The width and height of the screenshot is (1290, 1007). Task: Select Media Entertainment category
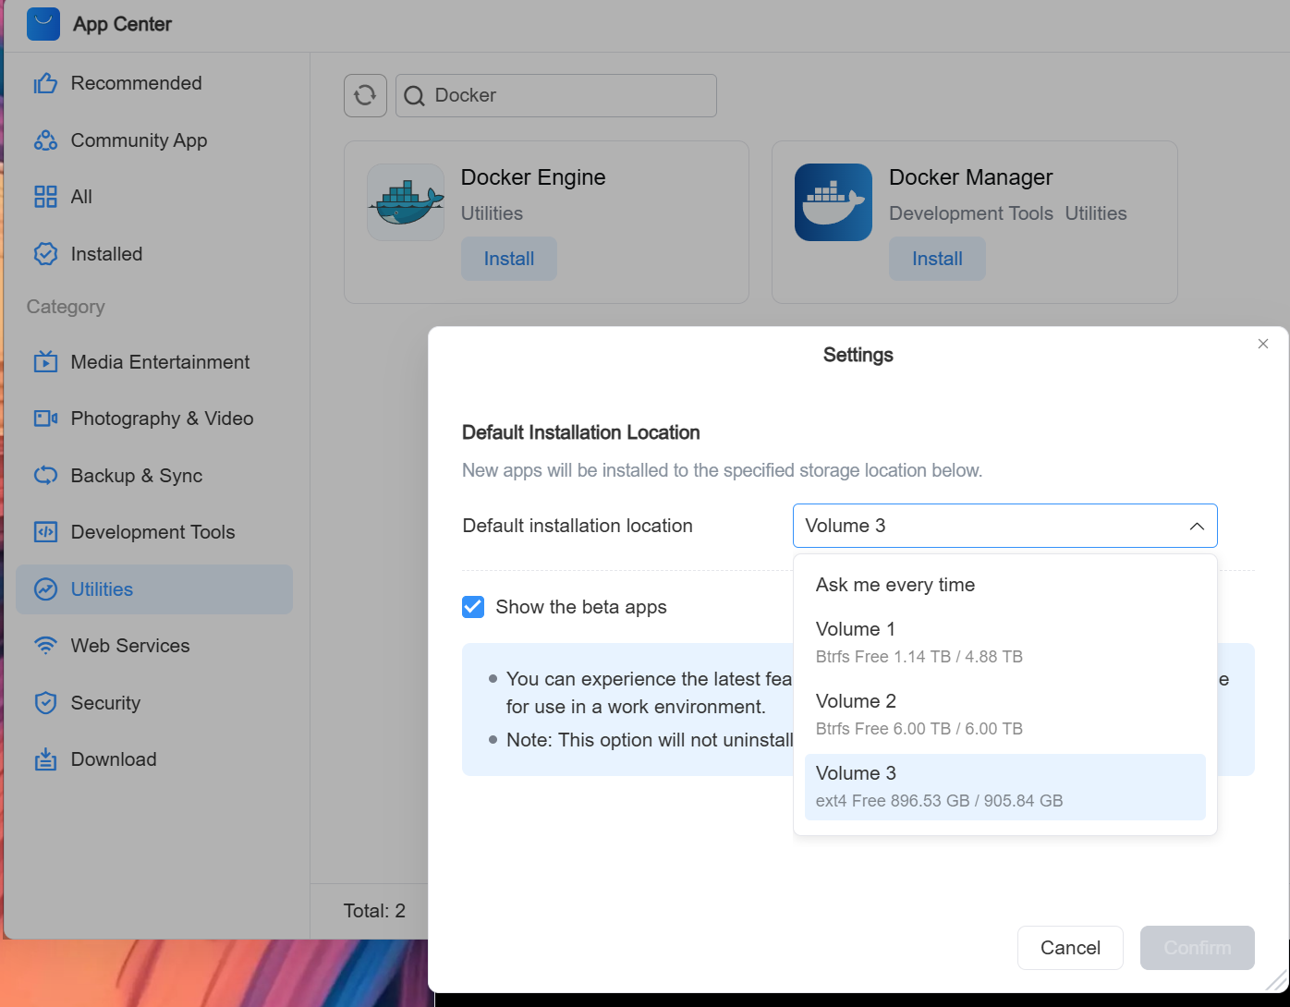point(154,362)
